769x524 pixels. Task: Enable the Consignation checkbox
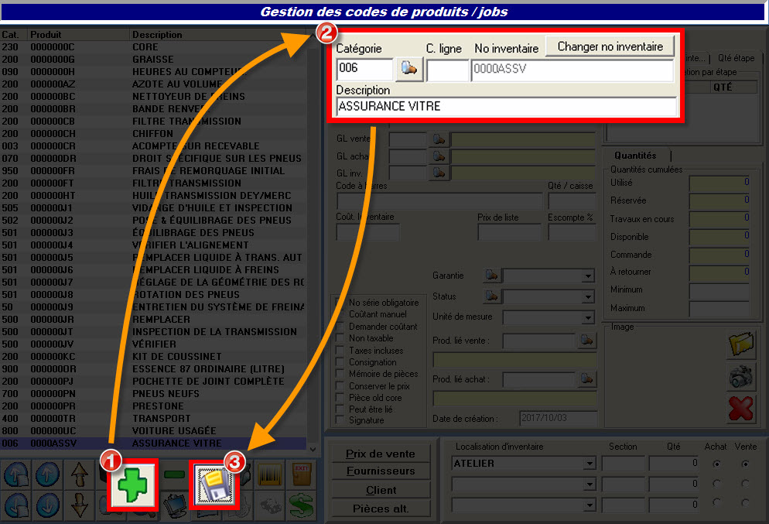coord(340,362)
